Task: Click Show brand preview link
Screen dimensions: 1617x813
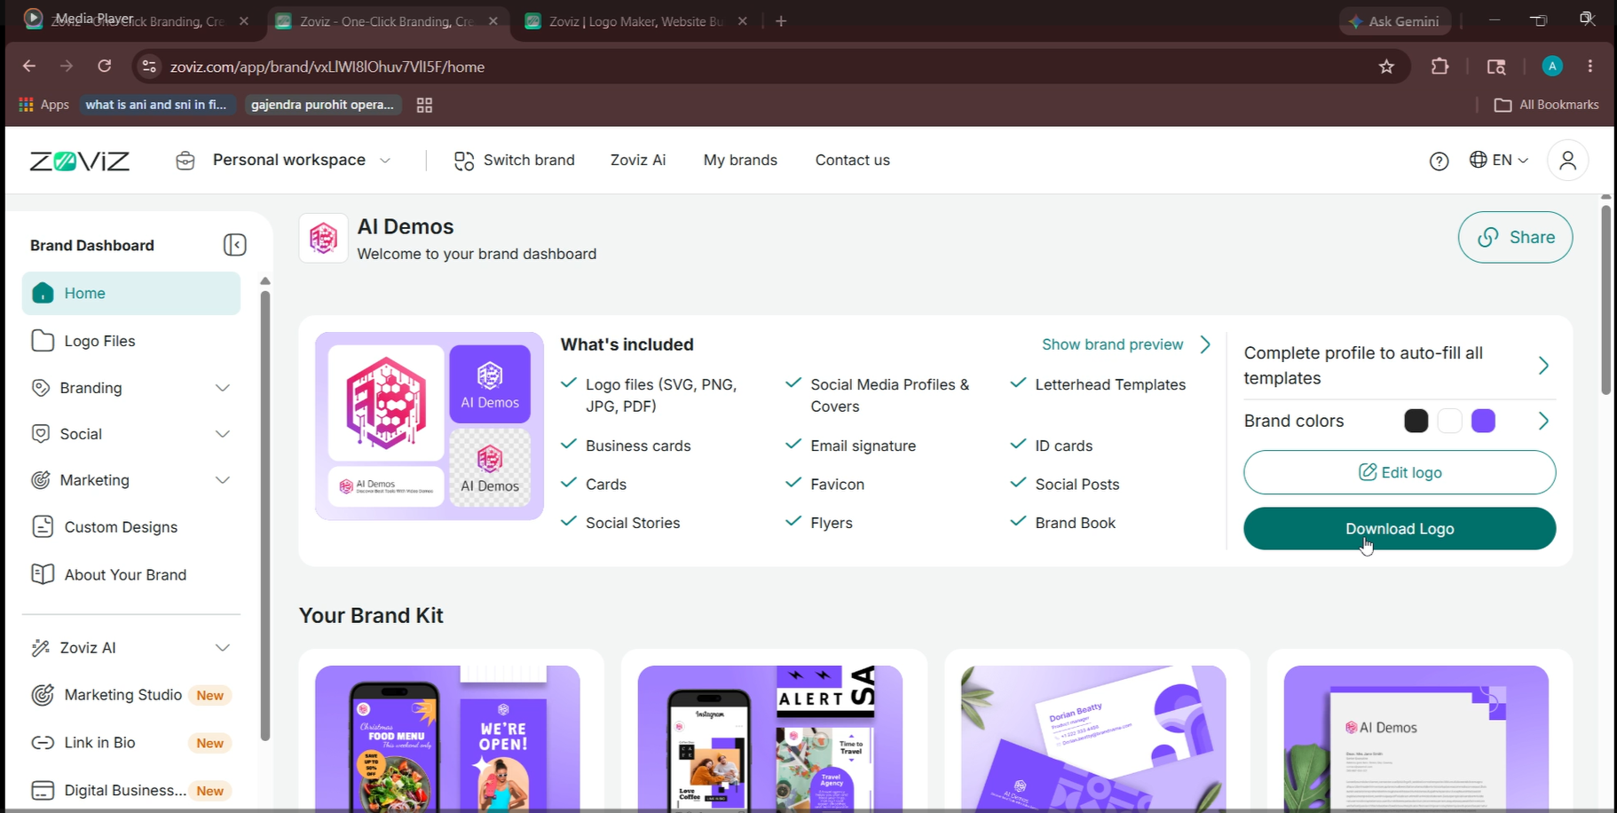Action: click(x=1112, y=344)
